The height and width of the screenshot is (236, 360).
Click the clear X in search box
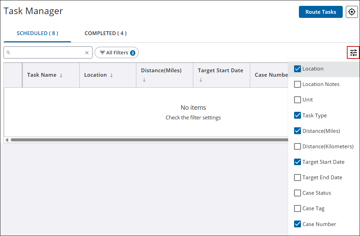tap(87, 53)
